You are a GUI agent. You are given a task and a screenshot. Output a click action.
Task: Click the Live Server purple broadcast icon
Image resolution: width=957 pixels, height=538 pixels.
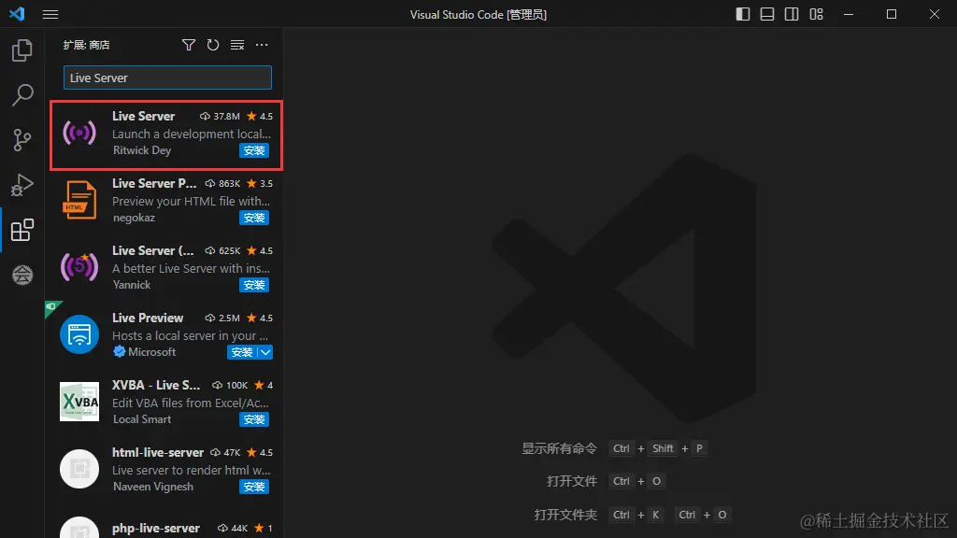[79, 133]
